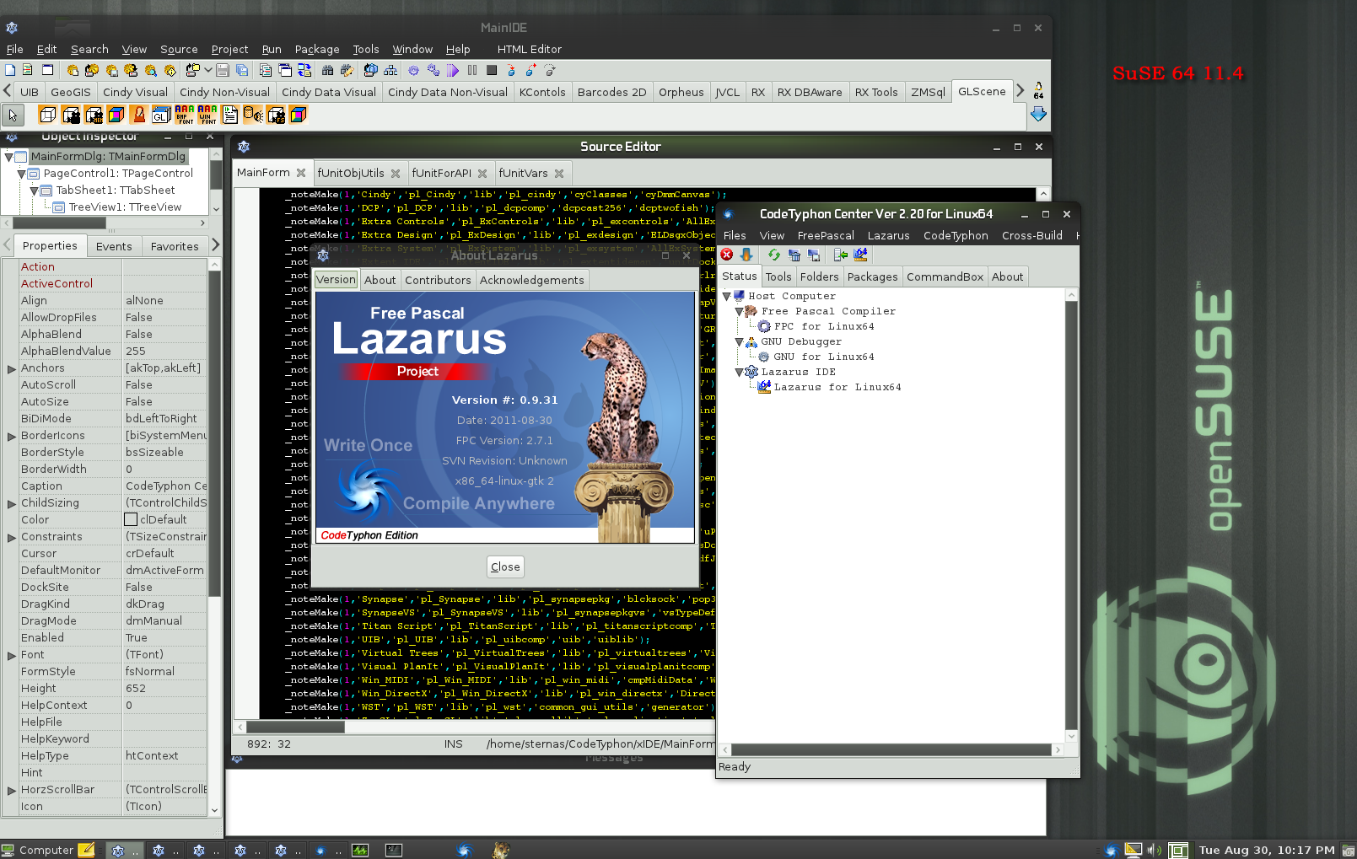Click the CodeTyphon Center vertical scrollbar
1357x859 pixels.
coord(1072,514)
